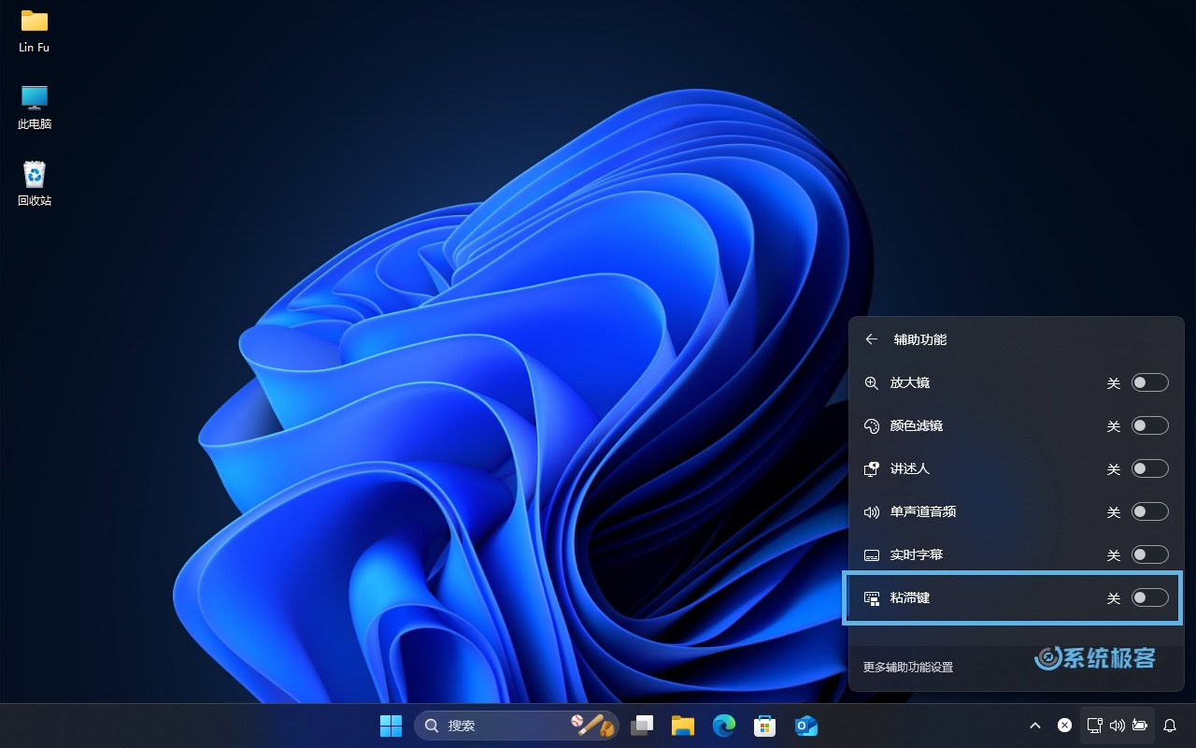This screenshot has height=748, width=1196.
Task: Switch on 讲述人 toggle
Action: (x=1150, y=468)
